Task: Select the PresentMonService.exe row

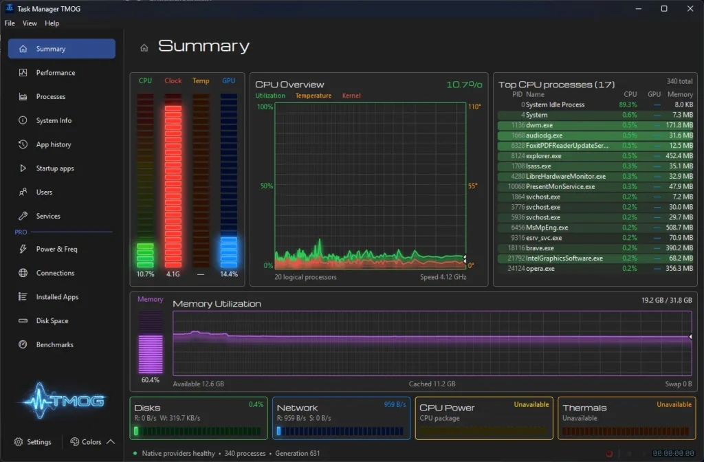Action: 595,186
